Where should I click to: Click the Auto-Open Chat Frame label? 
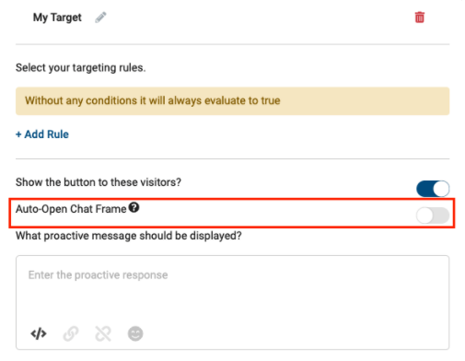[71, 209]
